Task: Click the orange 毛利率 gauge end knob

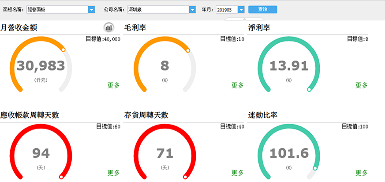Action: (188, 50)
